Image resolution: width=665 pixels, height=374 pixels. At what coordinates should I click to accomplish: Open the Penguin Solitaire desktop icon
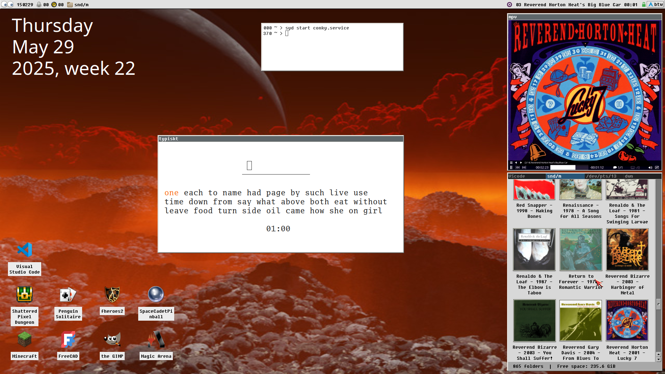[x=68, y=295]
